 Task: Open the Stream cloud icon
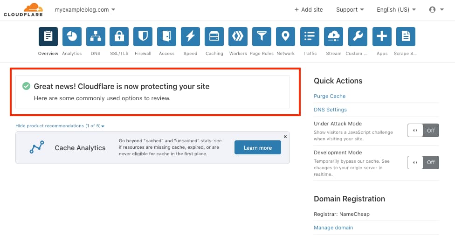tap(333, 36)
